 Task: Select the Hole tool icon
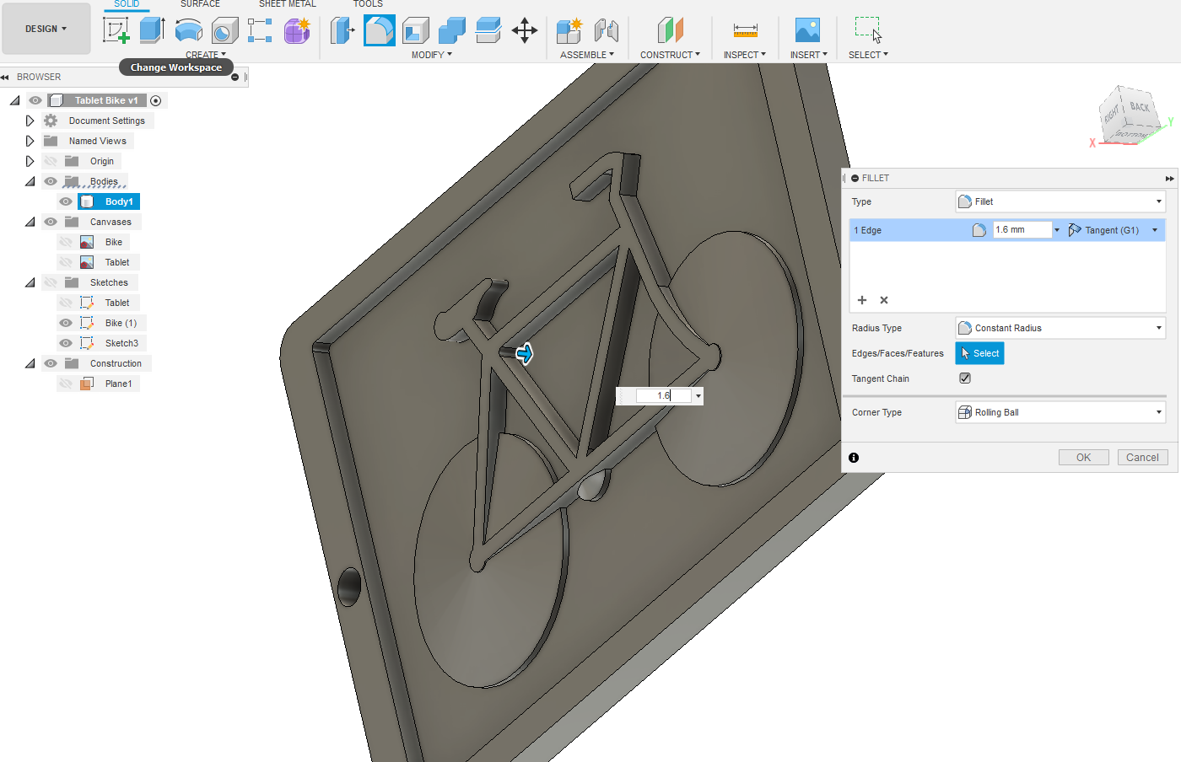point(224,31)
